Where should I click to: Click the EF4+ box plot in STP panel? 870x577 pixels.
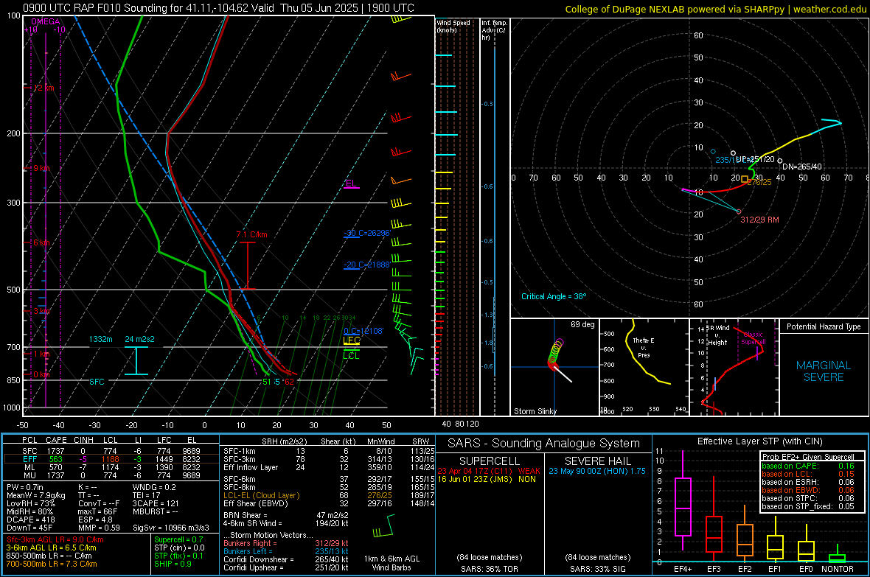pos(683,500)
